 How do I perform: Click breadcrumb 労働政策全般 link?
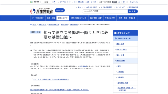coord(73,25)
